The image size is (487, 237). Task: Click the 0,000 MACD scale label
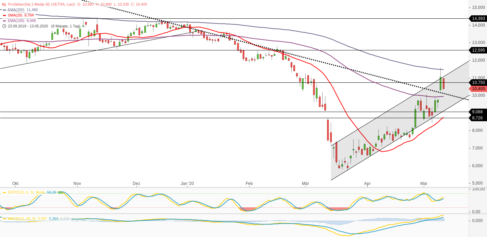click(x=478, y=221)
